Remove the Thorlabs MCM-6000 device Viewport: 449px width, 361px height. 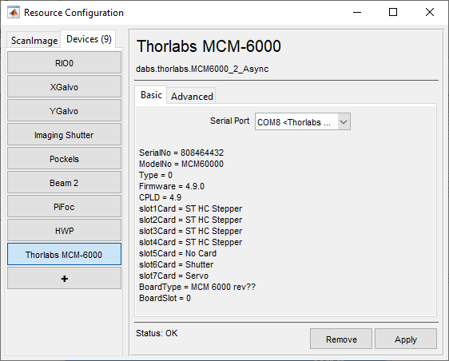pos(341,339)
